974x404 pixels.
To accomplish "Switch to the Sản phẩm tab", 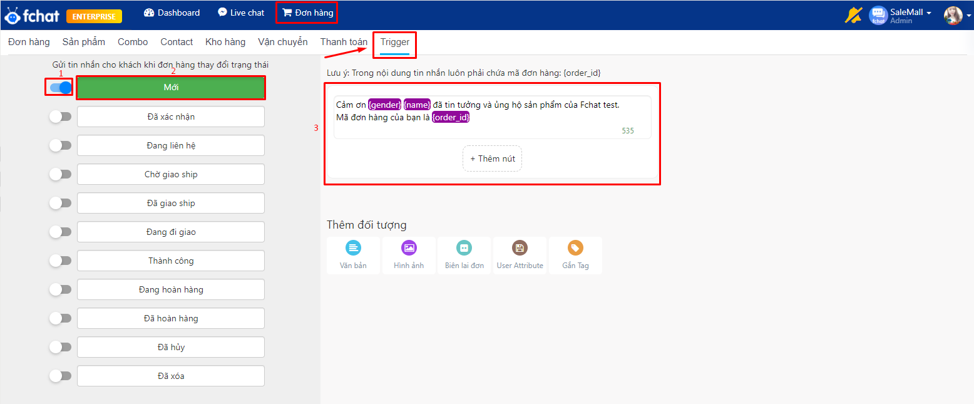I will point(84,42).
